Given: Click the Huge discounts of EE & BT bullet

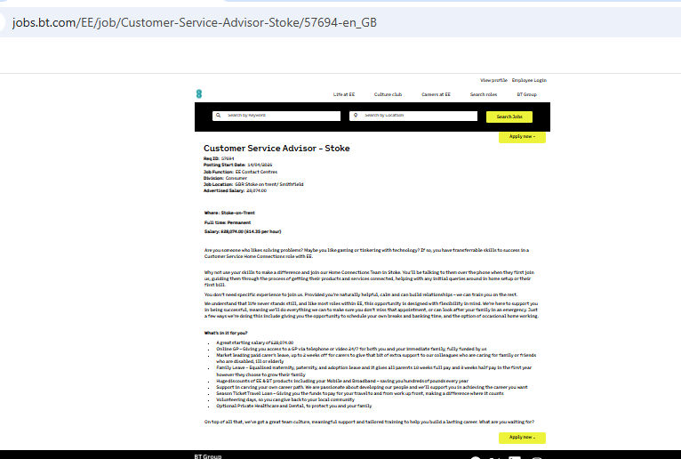Looking at the screenshot, I should (x=342, y=381).
